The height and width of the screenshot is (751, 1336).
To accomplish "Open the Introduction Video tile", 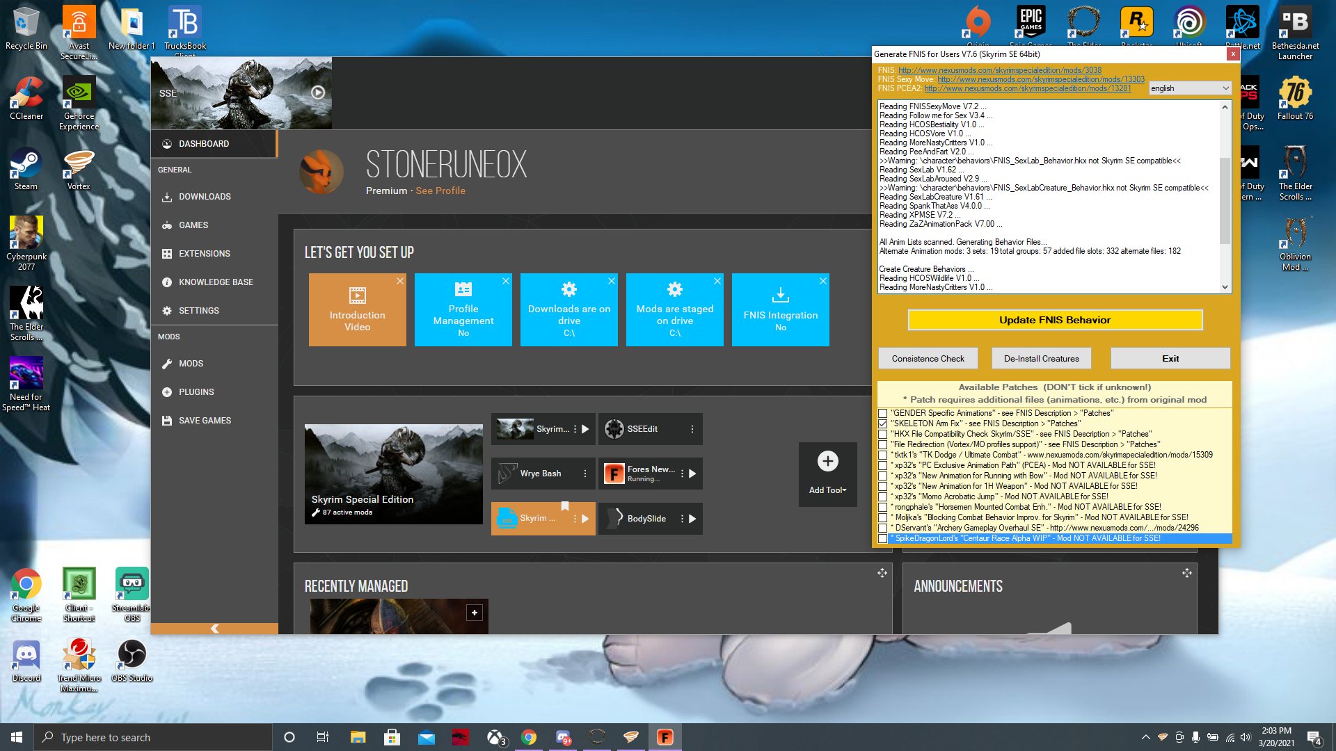I will [x=357, y=309].
